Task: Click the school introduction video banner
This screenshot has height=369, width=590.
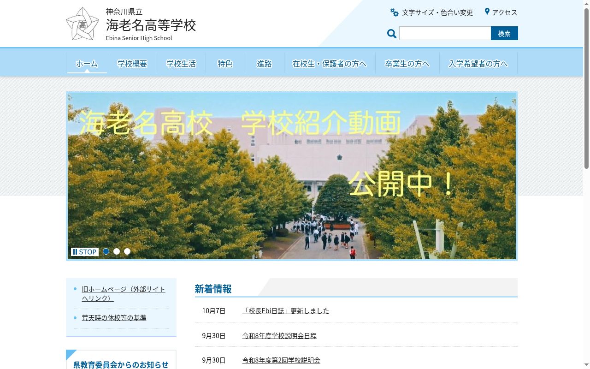Action: click(292, 176)
